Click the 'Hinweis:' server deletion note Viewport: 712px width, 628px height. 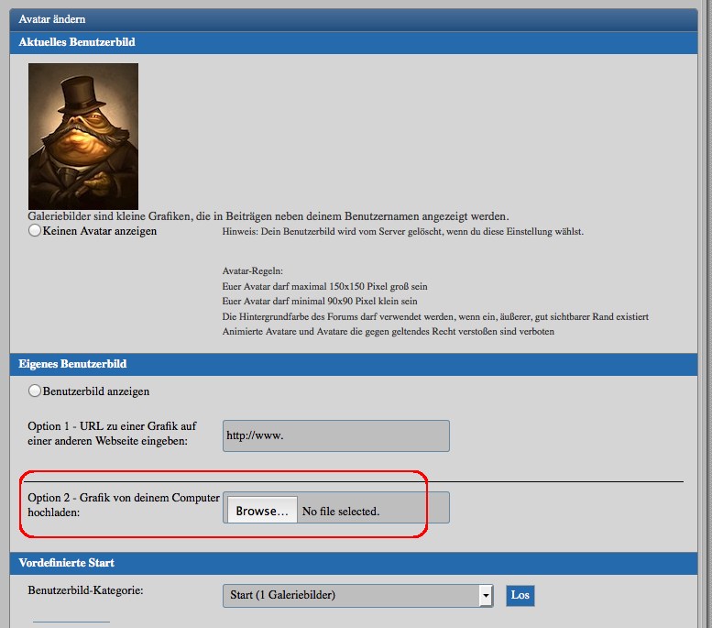pos(403,232)
